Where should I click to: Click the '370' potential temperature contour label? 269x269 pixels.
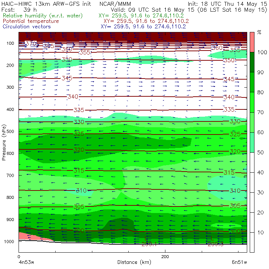point(31,43)
